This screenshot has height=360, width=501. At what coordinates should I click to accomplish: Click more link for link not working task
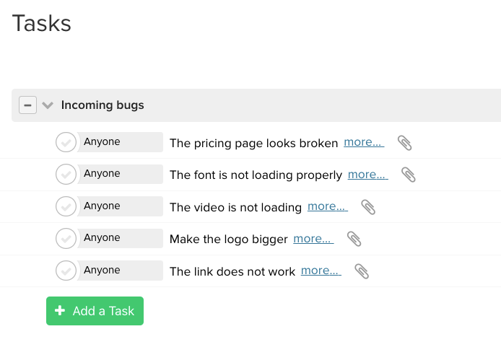click(321, 271)
